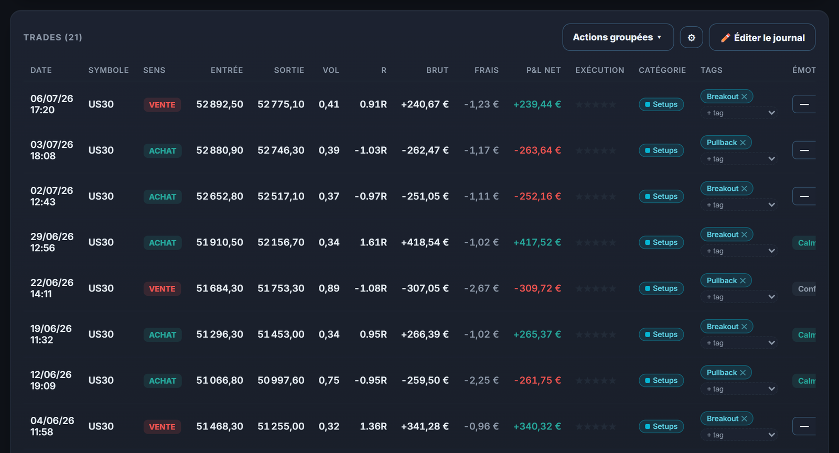
Task: Remove Pullback tag from 22/06/26 trade
Action: click(x=743, y=281)
